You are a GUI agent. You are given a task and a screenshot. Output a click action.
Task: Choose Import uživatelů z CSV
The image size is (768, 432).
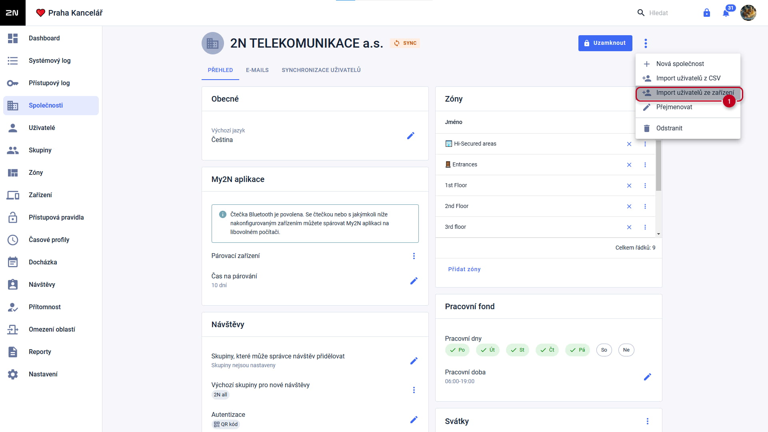coord(688,78)
